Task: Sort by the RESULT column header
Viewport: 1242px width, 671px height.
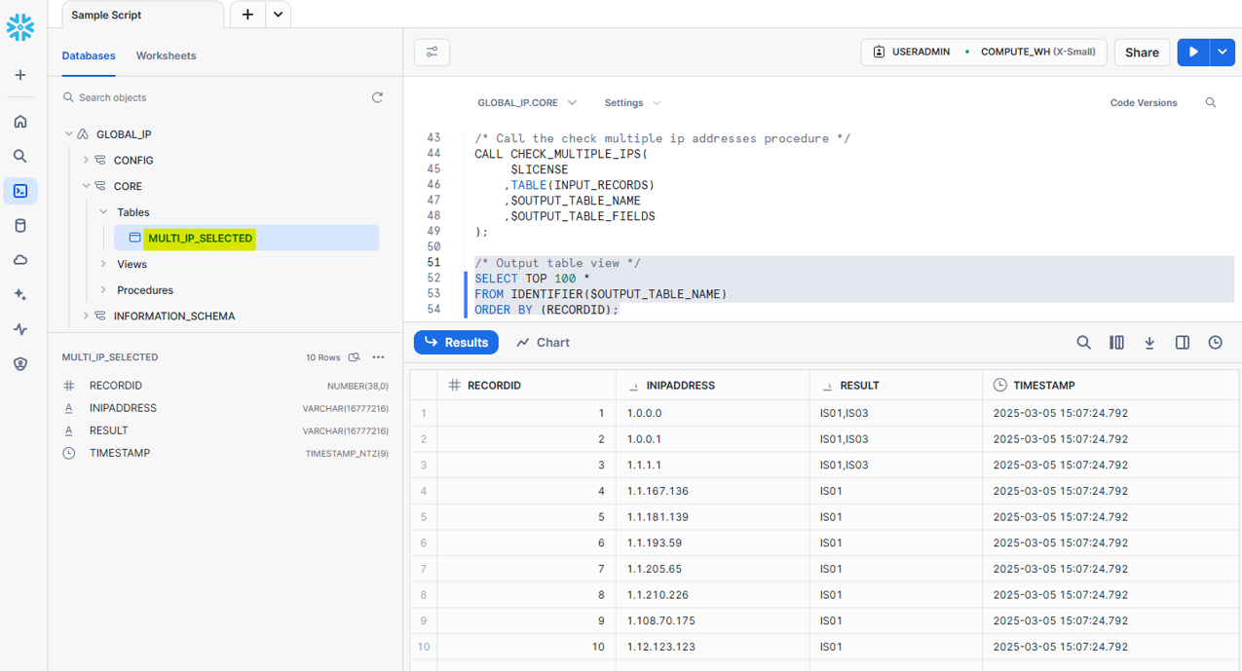Action: (x=895, y=386)
